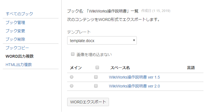
Task: Select the メイン radio for ver 1.5
Action: pos(72,77)
